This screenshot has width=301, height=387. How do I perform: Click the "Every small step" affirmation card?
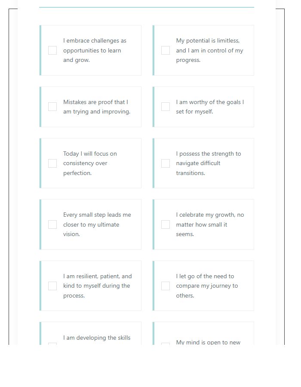pos(90,224)
